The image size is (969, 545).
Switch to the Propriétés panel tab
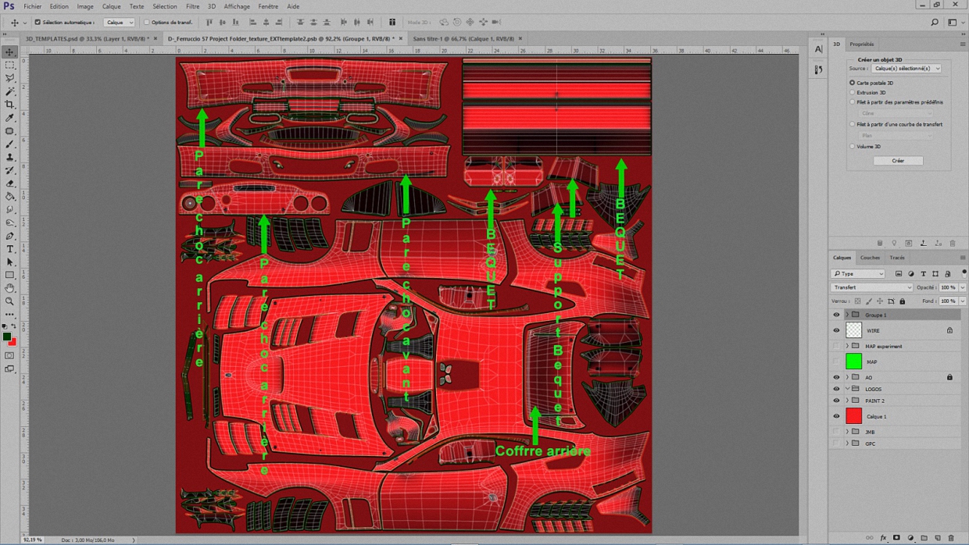pos(862,45)
